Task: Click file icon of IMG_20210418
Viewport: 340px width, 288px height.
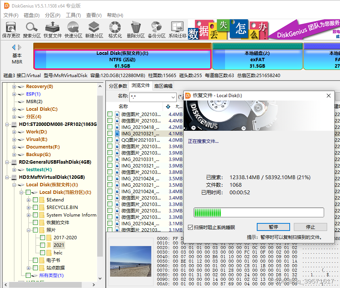Action: (x=117, y=127)
